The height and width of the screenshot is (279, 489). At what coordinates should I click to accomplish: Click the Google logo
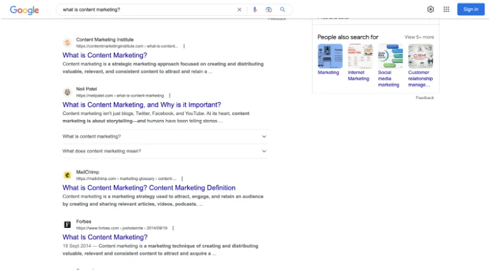[24, 10]
